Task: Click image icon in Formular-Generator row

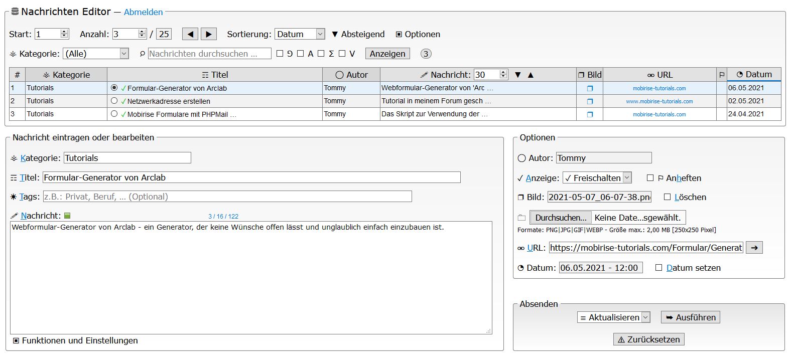Action: (x=590, y=88)
